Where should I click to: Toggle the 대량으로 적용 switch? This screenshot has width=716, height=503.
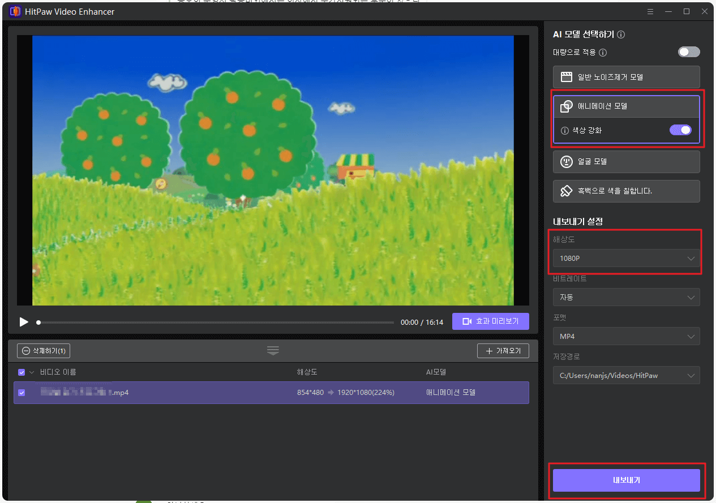[x=689, y=52]
